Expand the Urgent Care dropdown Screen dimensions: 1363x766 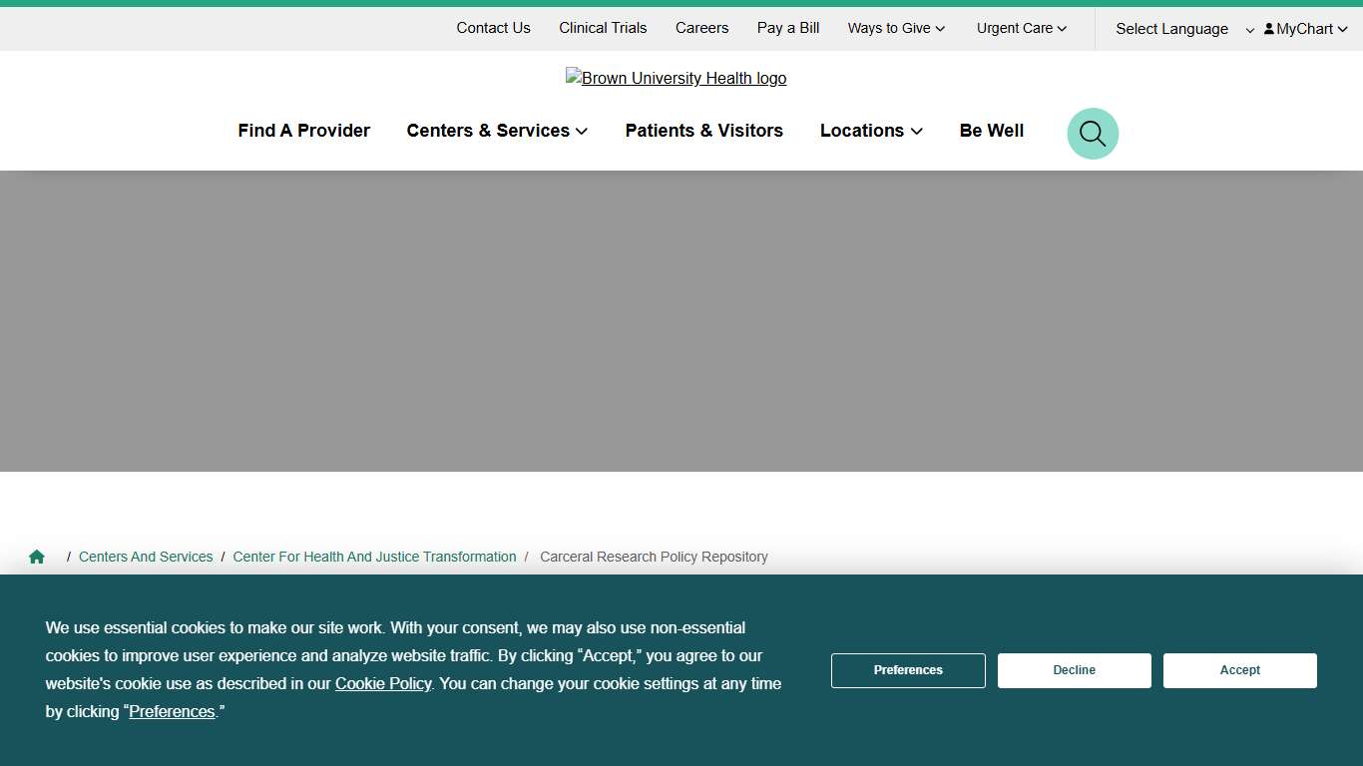coord(1020,28)
